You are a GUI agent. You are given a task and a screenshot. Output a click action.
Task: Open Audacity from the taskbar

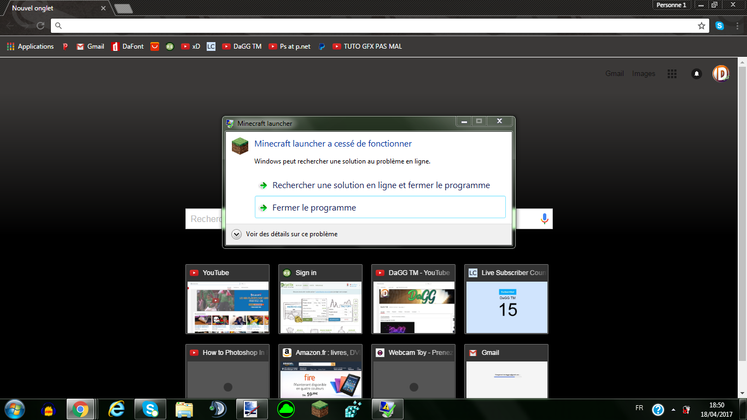[x=49, y=409]
